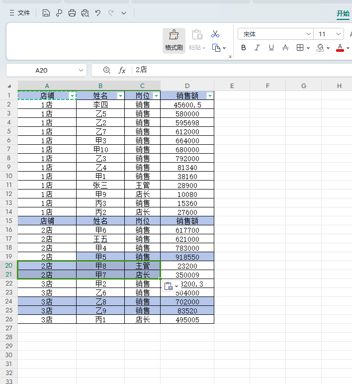Click cell containing 甲6
Screen dimensions: 352x384
pos(100,230)
